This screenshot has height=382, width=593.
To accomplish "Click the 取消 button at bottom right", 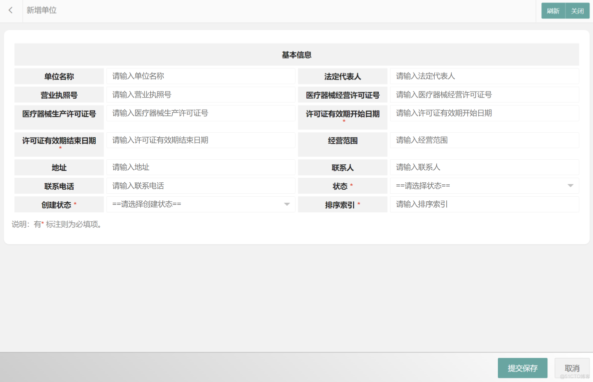I will pyautogui.click(x=571, y=367).
